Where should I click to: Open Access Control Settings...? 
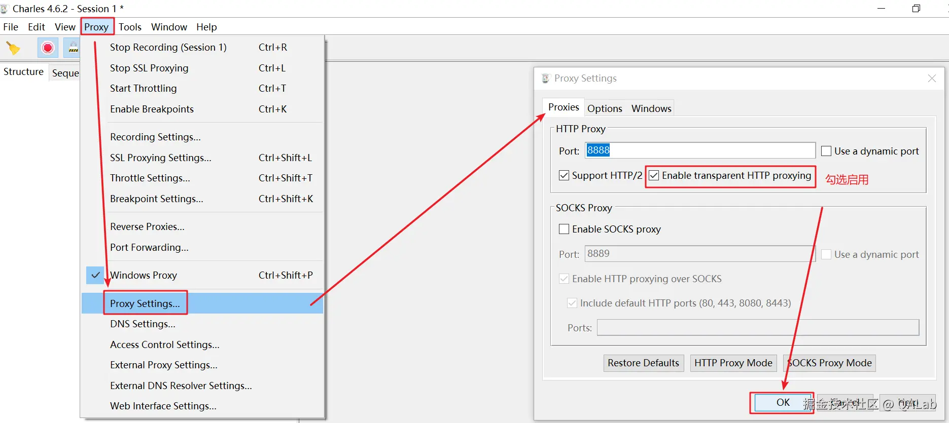click(x=202, y=344)
